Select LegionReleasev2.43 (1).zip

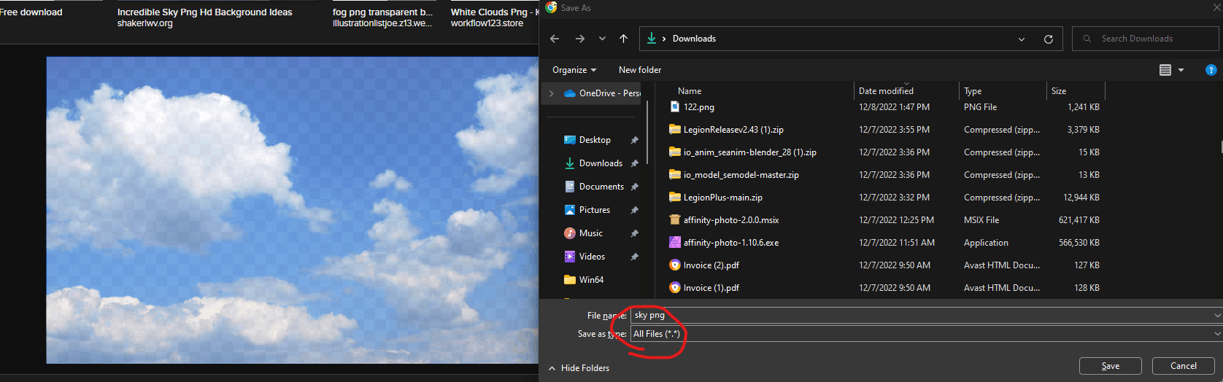point(733,130)
